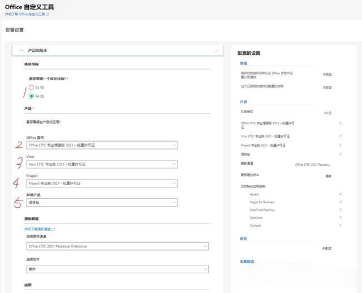Click the Office 自定义工具 page title
Viewport: 362px width, 293px height.
(x=29, y=7)
